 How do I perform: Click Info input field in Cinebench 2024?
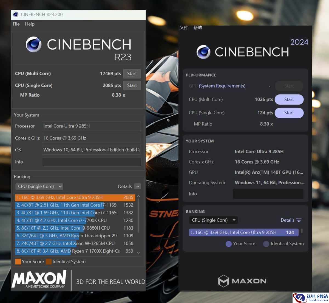point(268,194)
